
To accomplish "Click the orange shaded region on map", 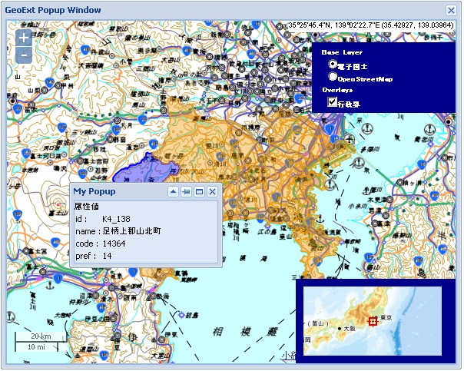I will point(261,154).
